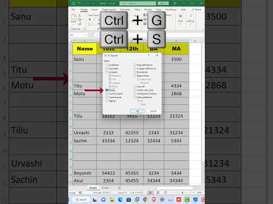Image resolution: width=273 pixels, height=204 pixels.
Task: Open Brave browser from the taskbar
Action: (x=154, y=199)
